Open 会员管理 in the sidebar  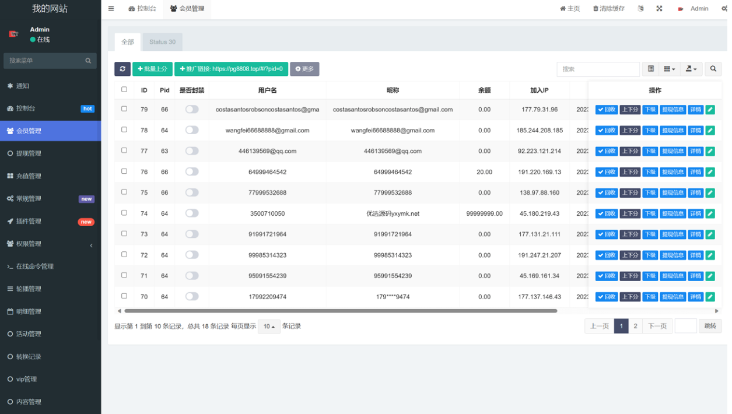(x=50, y=131)
